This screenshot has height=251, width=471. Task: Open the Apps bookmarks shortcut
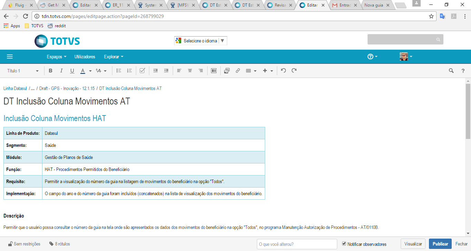pyautogui.click(x=12, y=26)
